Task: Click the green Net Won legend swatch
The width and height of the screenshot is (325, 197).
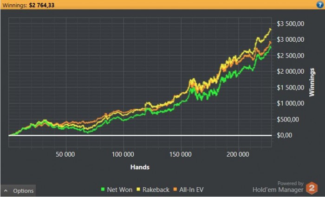Action: [x=103, y=189]
